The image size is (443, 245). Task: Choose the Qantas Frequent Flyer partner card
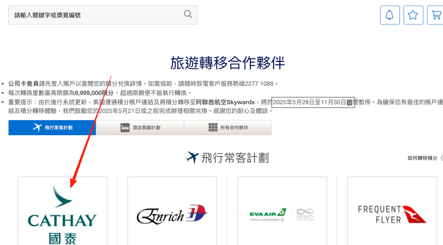pos(392,211)
